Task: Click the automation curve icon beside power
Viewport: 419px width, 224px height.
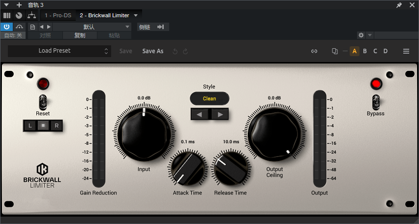Action: [20, 27]
